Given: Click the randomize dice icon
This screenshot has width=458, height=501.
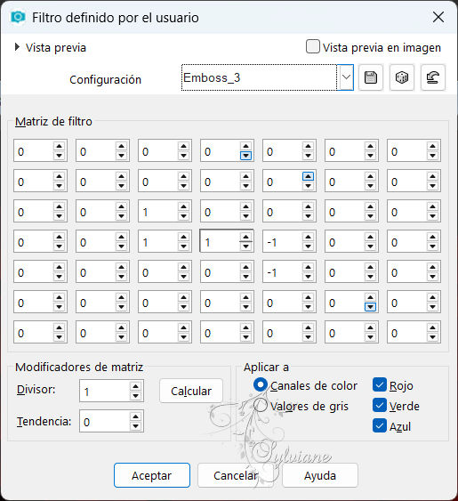Looking at the screenshot, I should [401, 77].
